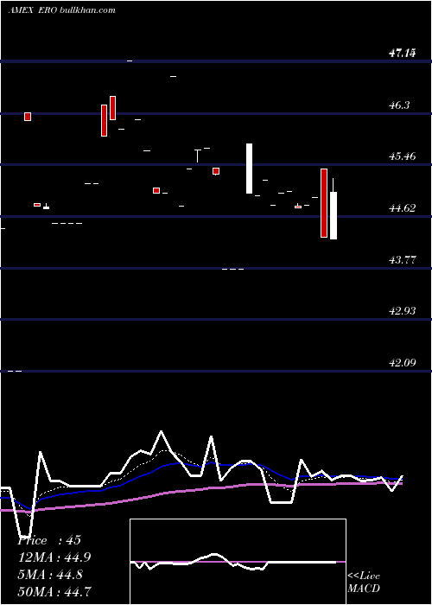The width and height of the screenshot is (432, 605).
Task: Click the AMEX ERO bullkhan.com title text
Action: [61, 10]
